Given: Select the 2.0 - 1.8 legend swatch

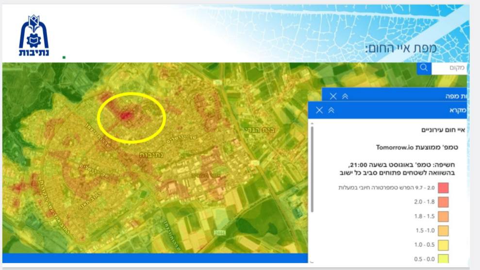Looking at the screenshot, I should click(x=443, y=202).
